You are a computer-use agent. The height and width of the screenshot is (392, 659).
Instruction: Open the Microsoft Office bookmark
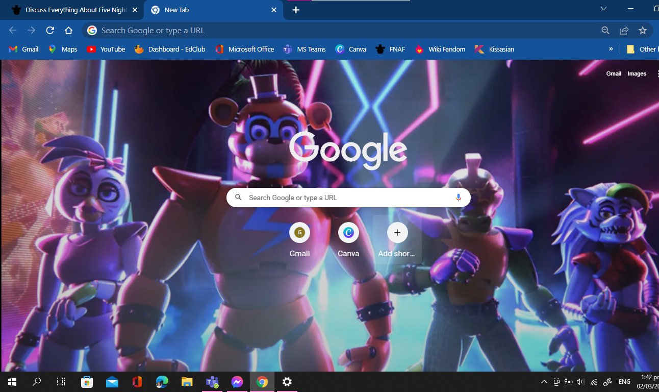pyautogui.click(x=245, y=50)
